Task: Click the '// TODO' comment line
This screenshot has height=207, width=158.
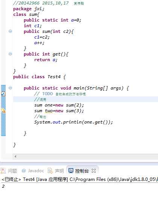Action: coord(60,94)
